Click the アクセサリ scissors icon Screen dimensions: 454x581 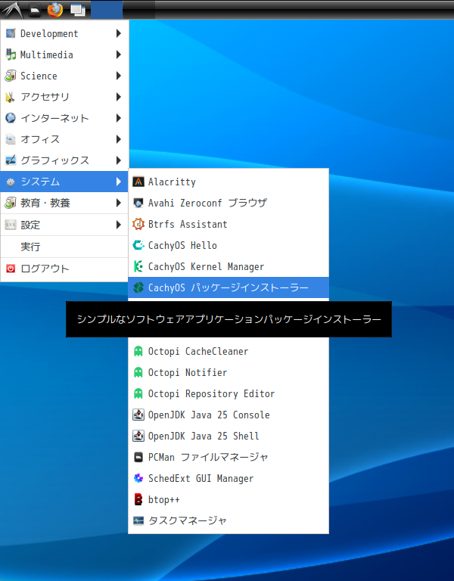coord(11,97)
